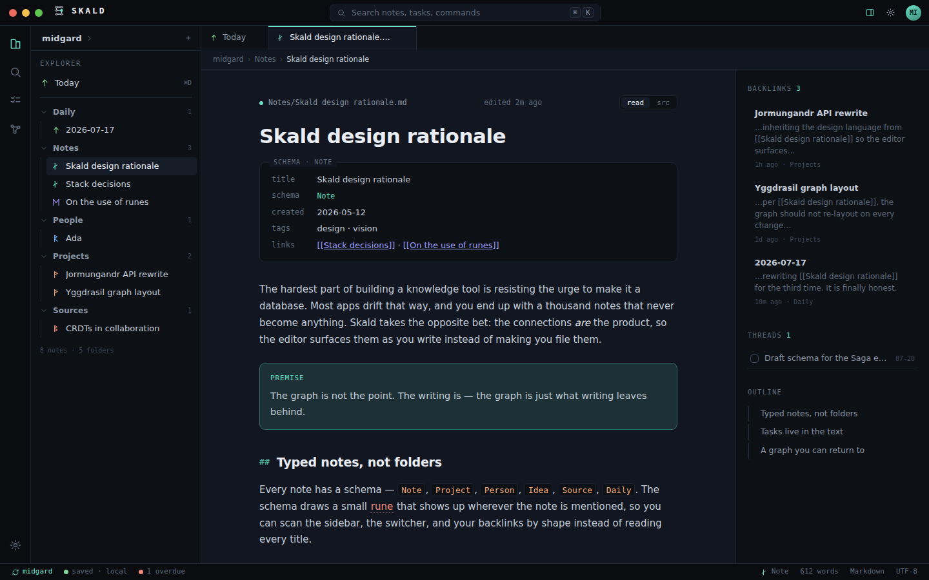The width and height of the screenshot is (929, 580).
Task: Select the Skald design rationale tab
Action: (342, 38)
